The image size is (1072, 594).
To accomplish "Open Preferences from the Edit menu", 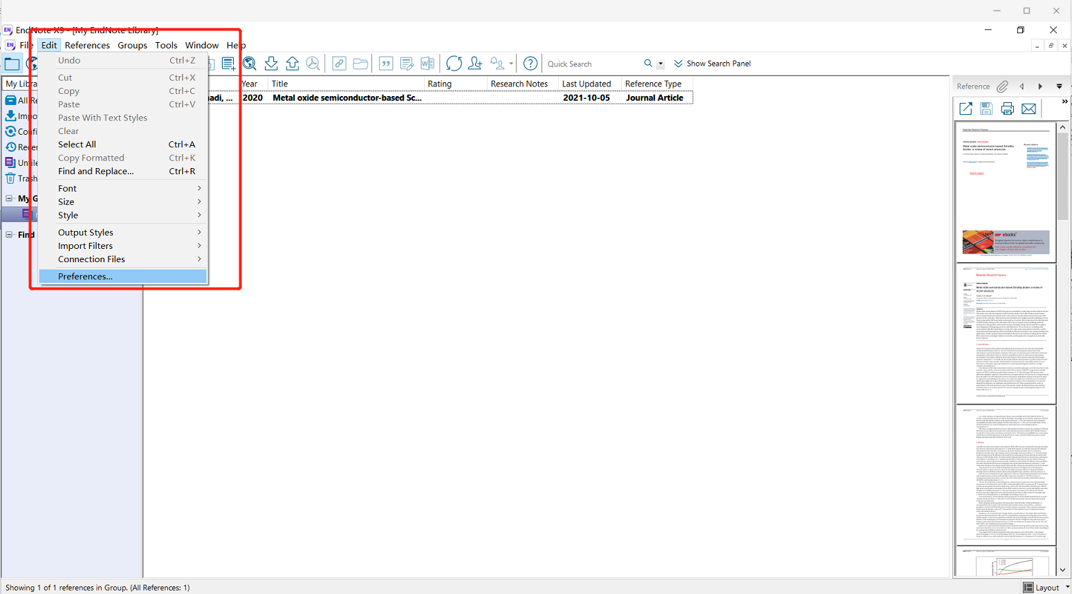I will point(84,276).
